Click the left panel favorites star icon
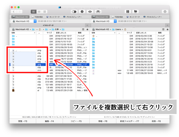 pos(87,29)
